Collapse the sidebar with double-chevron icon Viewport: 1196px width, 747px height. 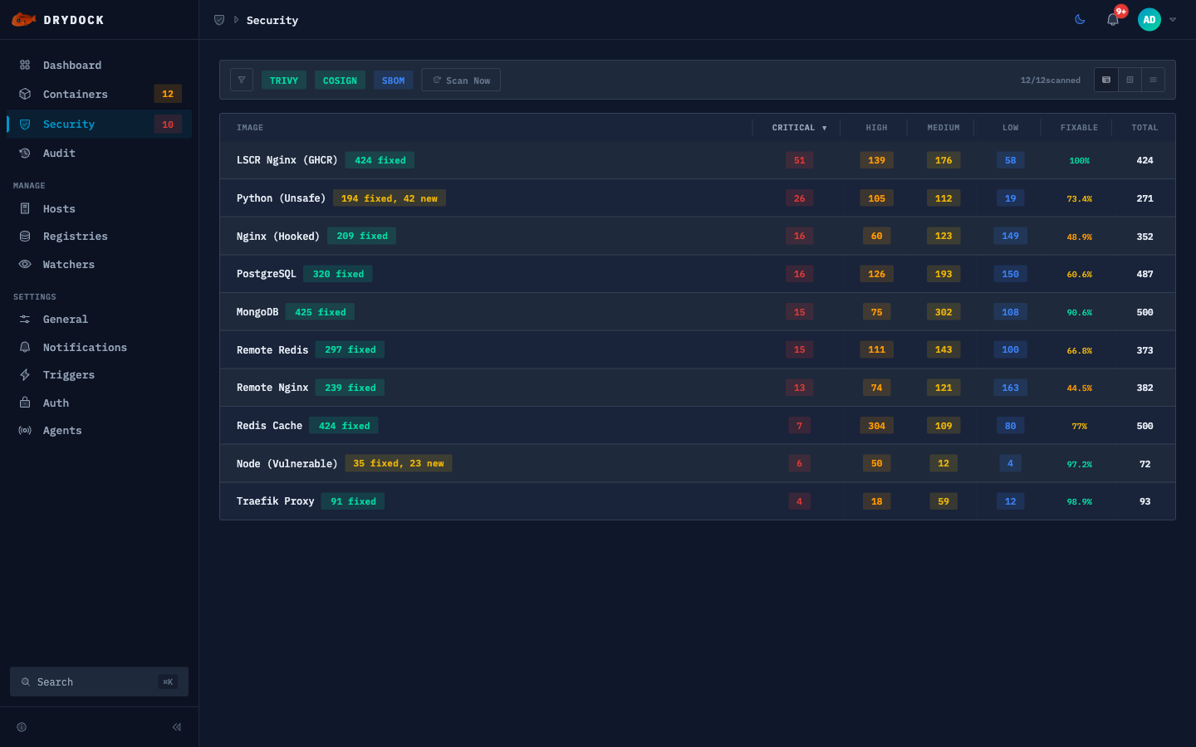point(177,727)
